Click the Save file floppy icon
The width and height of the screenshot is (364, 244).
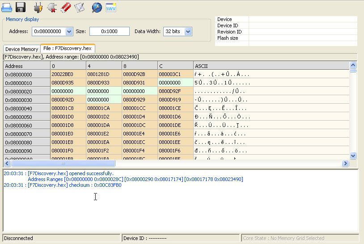(x=21, y=7)
